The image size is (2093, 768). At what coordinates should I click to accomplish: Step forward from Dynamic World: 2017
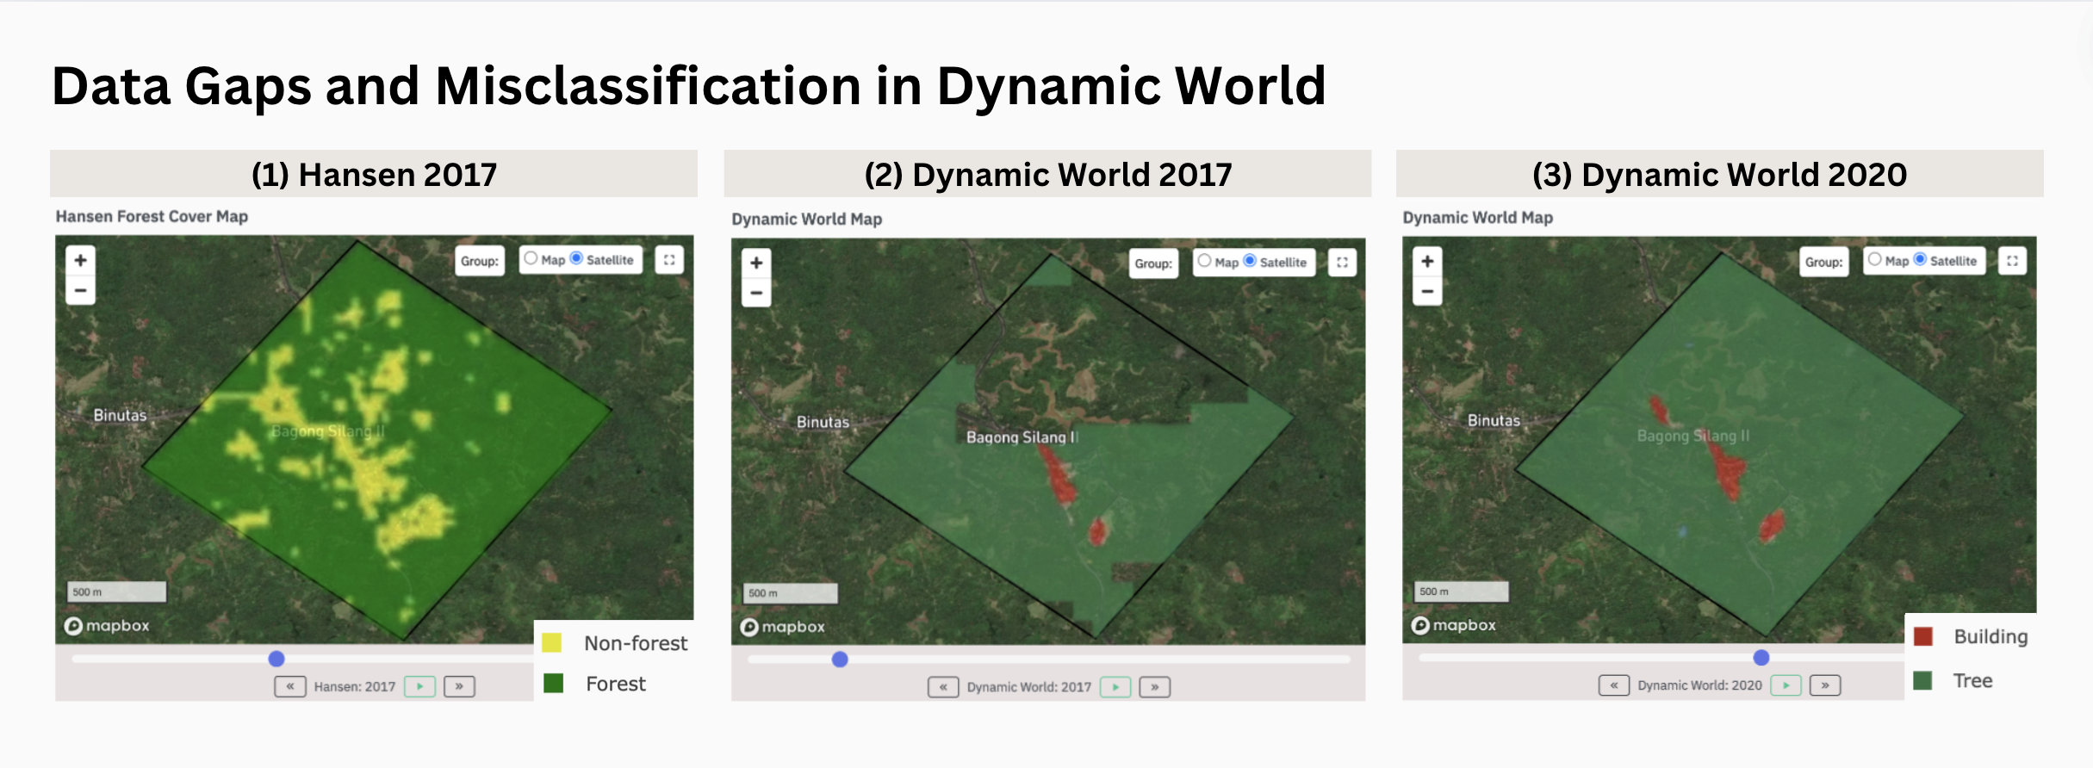(x=1155, y=687)
